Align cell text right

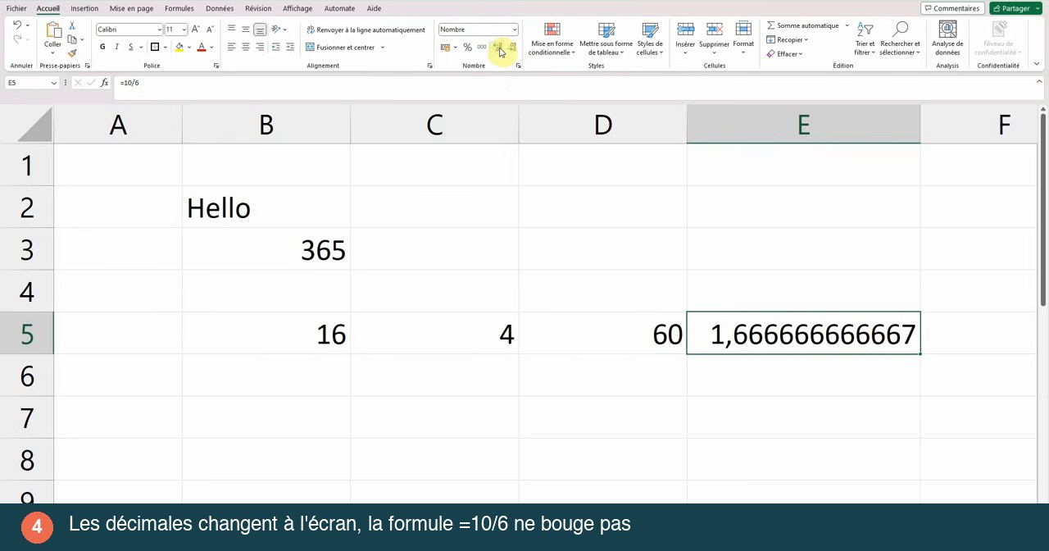[x=260, y=48]
